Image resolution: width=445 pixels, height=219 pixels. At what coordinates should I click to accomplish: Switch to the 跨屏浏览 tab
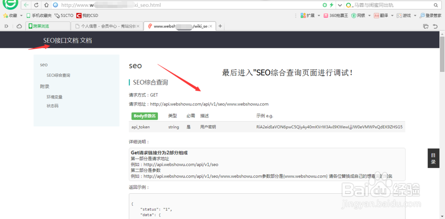48,26
